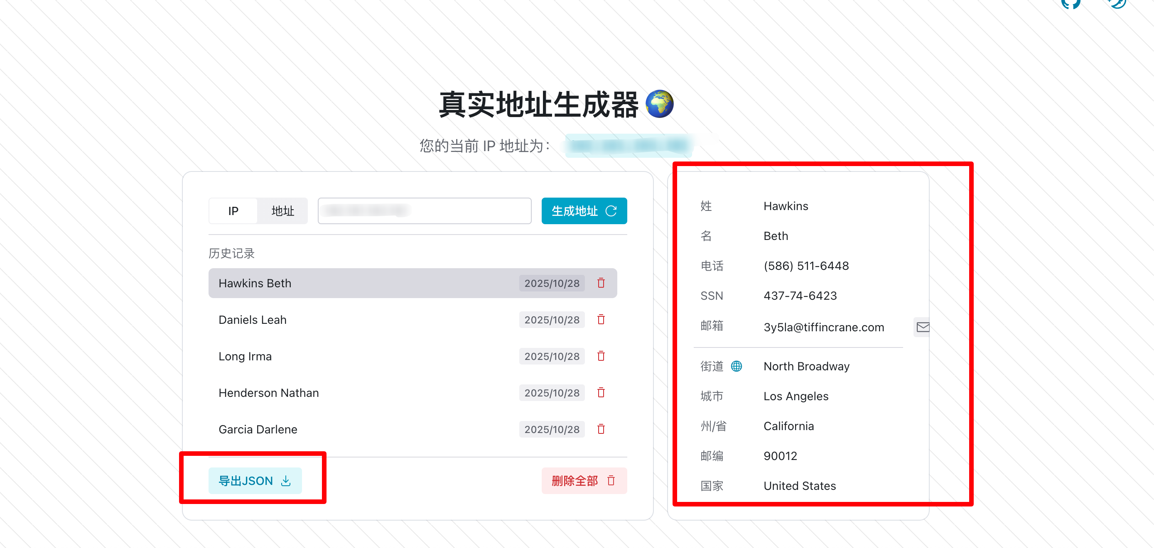The image size is (1154, 548).
Task: Open the globe map icon beside 街道
Action: 736,366
